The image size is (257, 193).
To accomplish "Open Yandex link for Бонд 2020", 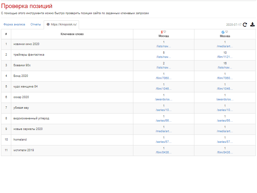I will point(164,78).
